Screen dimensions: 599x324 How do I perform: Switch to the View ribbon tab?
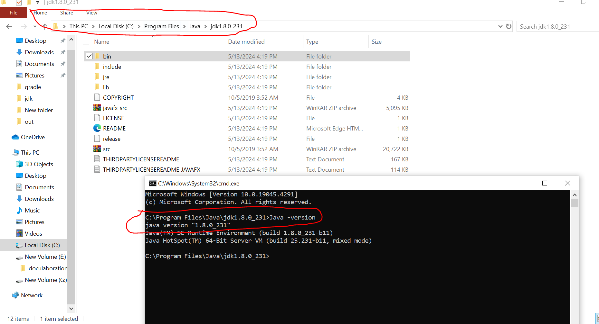pyautogui.click(x=92, y=13)
